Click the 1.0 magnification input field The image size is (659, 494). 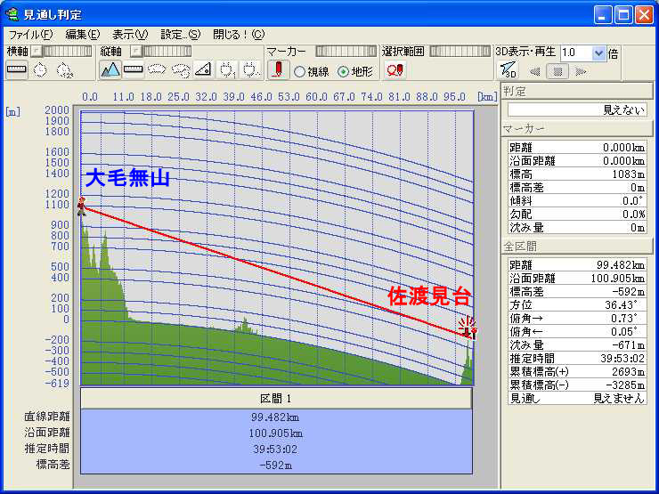pos(576,53)
